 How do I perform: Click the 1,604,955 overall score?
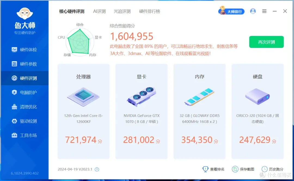pos(132,36)
